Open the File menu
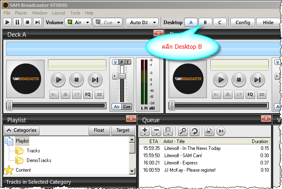Image resolution: width=282 pixels, height=189 pixels. (x=7, y=13)
